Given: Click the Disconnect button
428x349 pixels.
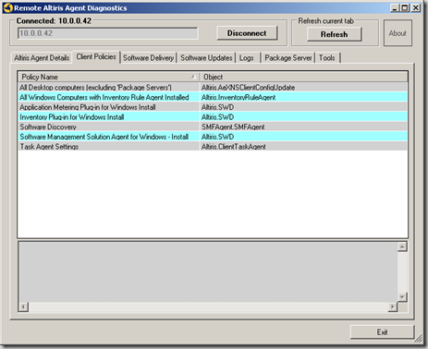Looking at the screenshot, I should (247, 33).
